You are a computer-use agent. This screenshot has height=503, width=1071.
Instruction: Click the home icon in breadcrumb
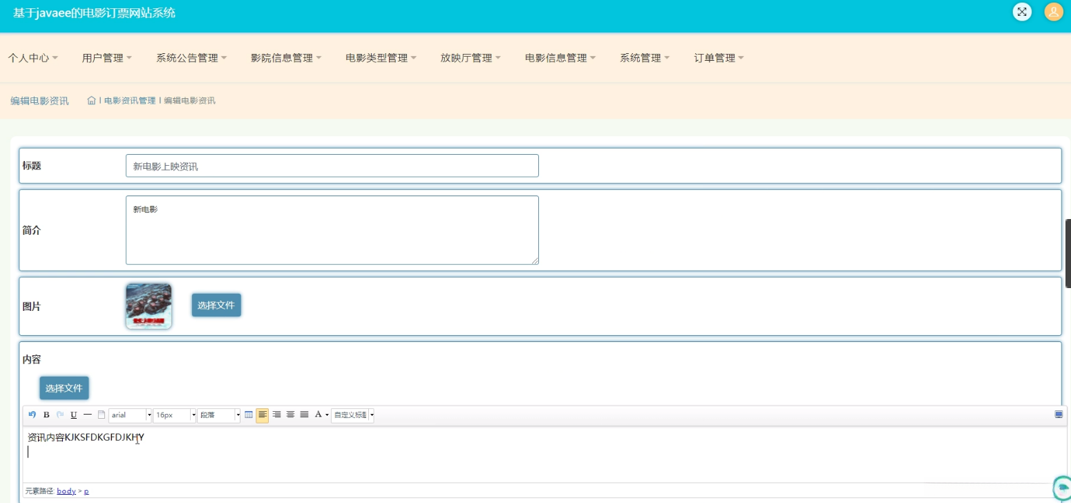tap(91, 101)
